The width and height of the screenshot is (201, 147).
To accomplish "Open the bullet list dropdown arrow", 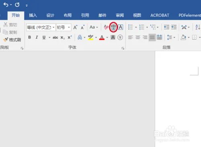I will click(x=136, y=27).
